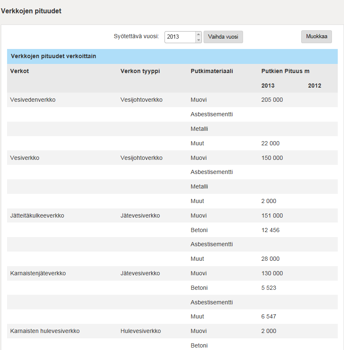
Task: Select the Karnaisten hulevesiverkko row name
Action: (x=45, y=331)
